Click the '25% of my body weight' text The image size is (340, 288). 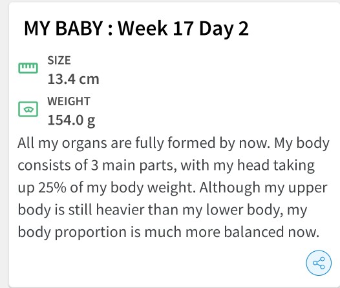(x=117, y=187)
